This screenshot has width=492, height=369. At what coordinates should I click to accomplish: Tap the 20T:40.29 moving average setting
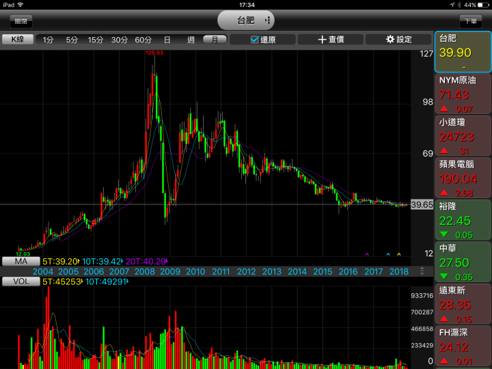[x=146, y=261]
